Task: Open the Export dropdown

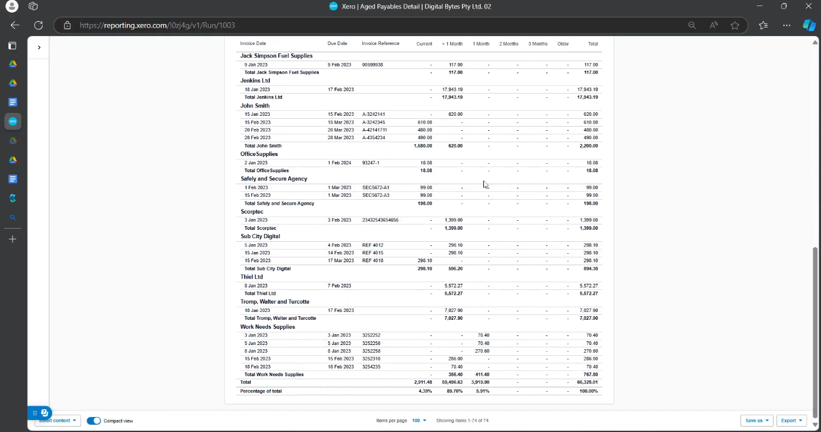Action: (x=792, y=421)
